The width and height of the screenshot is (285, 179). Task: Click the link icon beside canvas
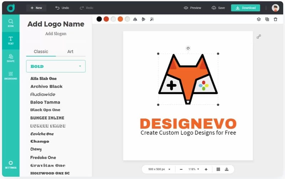tap(259, 37)
